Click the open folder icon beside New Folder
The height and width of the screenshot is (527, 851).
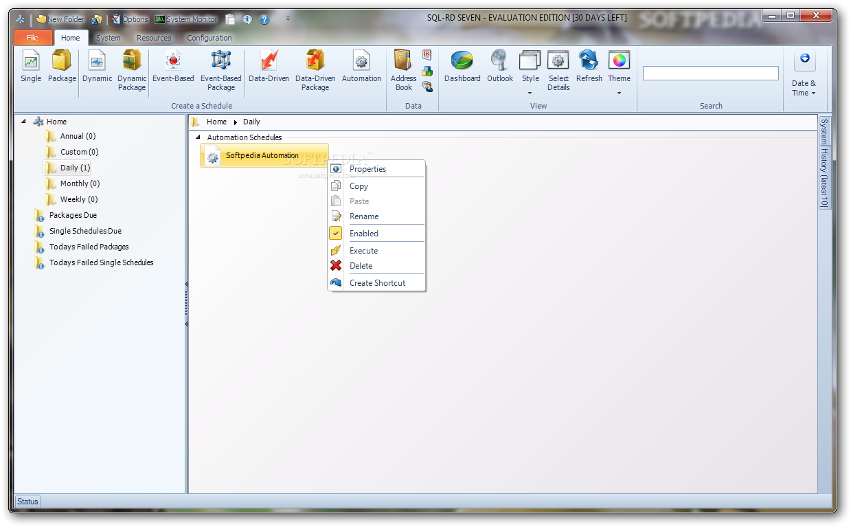click(97, 19)
